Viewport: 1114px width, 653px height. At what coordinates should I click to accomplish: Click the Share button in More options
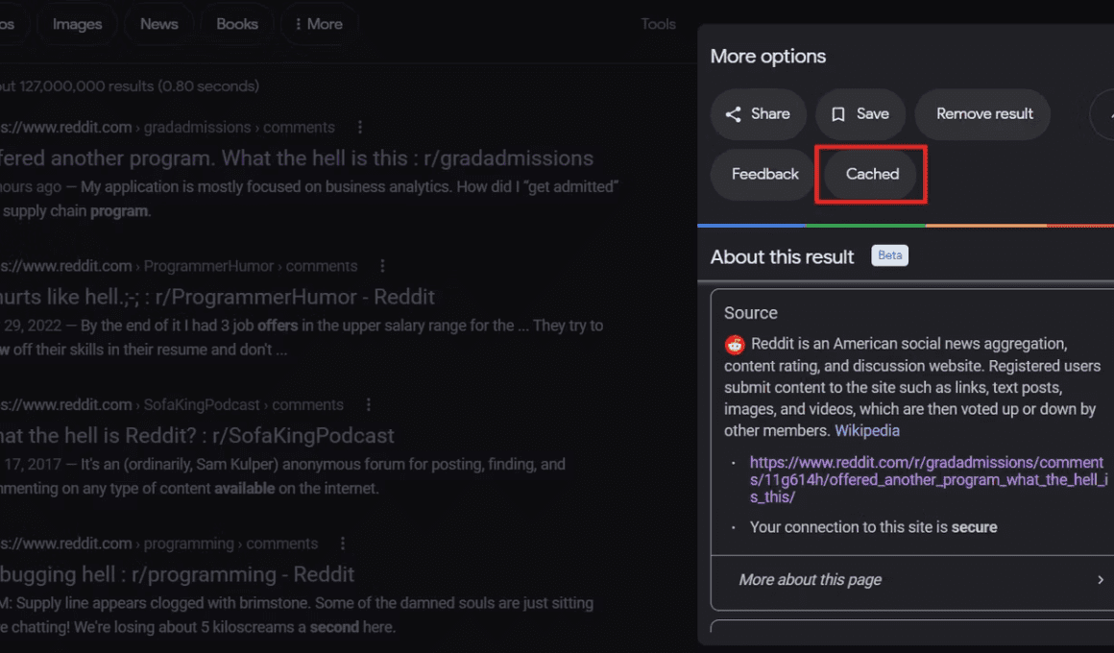click(x=758, y=113)
